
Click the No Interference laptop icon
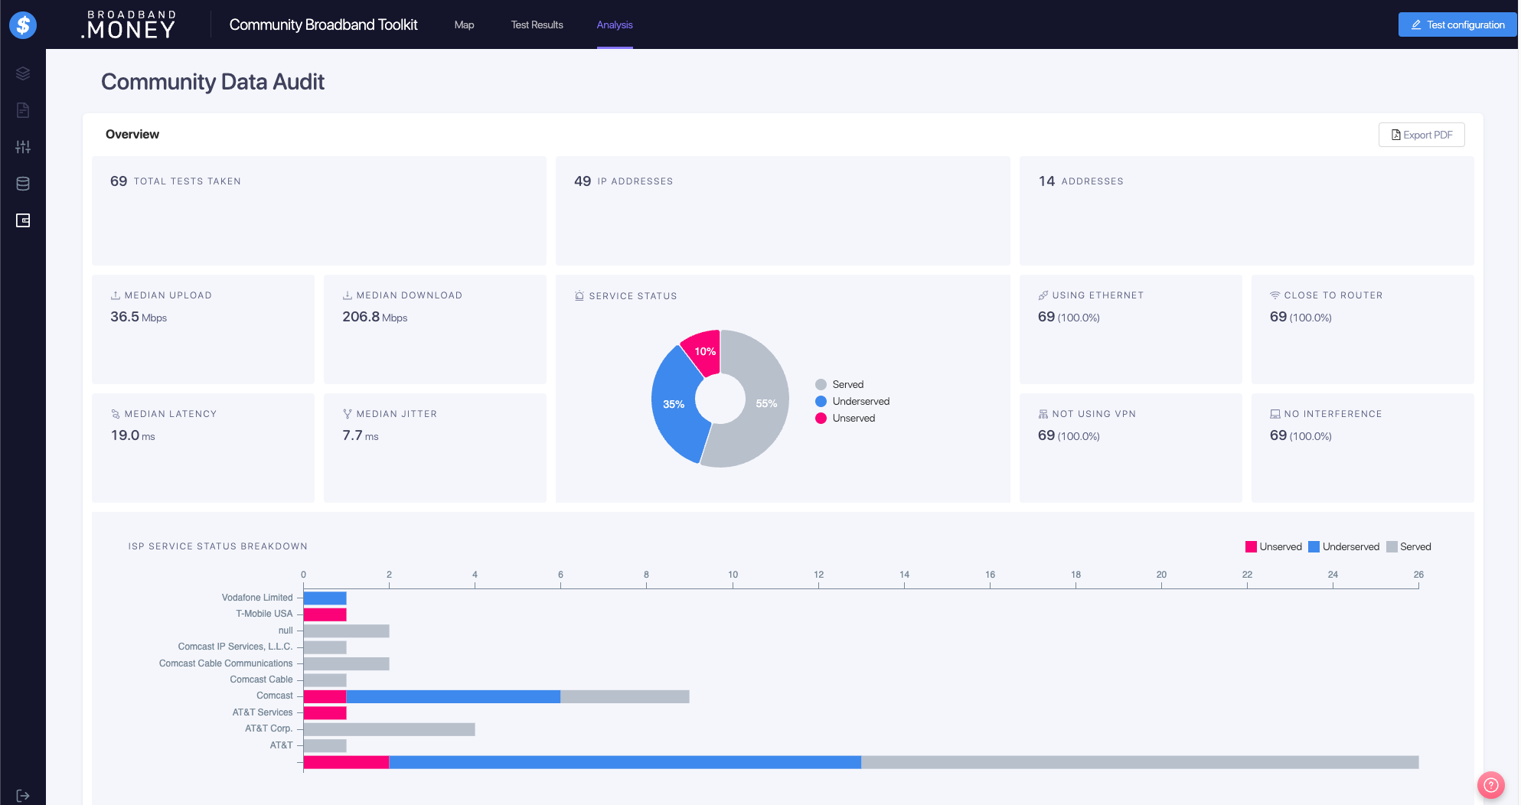(x=1275, y=414)
